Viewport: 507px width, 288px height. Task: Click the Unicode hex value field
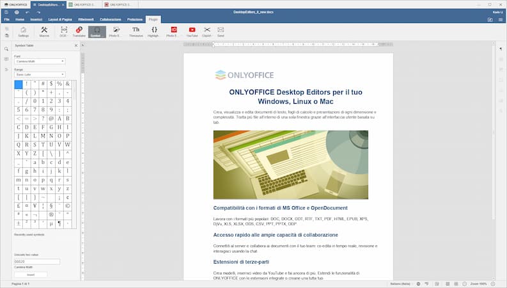point(37,262)
